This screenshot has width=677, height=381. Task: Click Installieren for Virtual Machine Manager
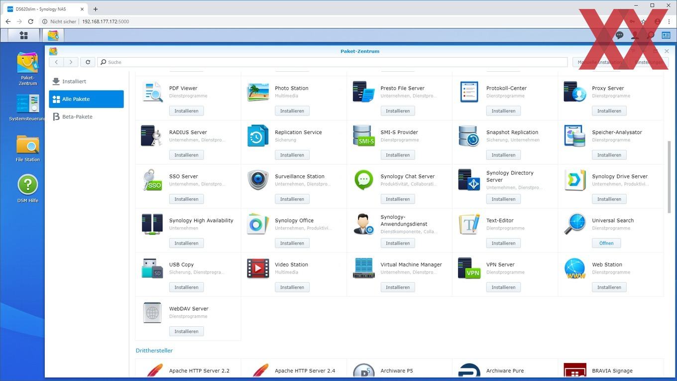tap(398, 287)
